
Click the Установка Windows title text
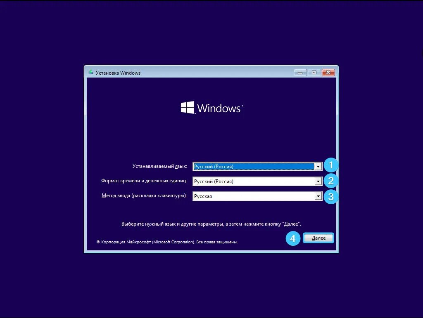118,73
